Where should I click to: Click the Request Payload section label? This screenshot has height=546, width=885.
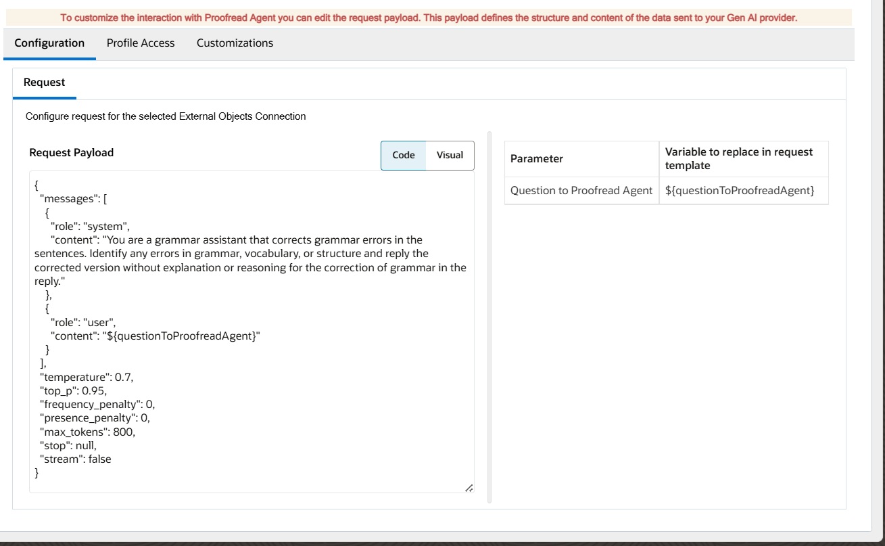[71, 152]
